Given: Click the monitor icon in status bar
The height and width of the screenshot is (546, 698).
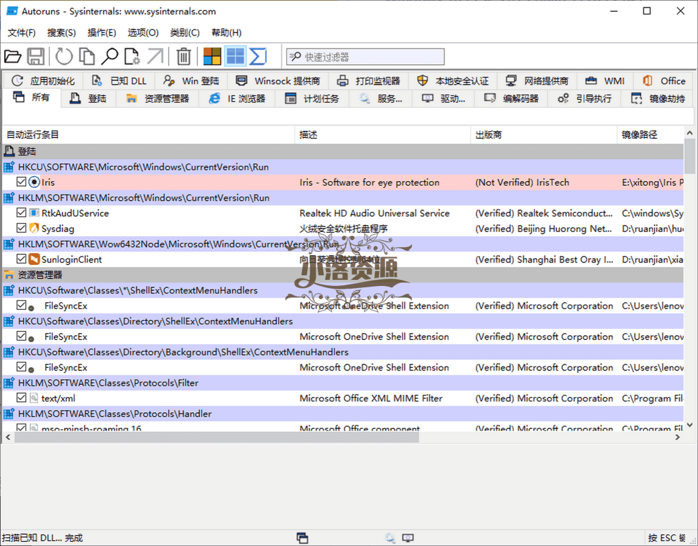Looking at the screenshot, I should 408,538.
